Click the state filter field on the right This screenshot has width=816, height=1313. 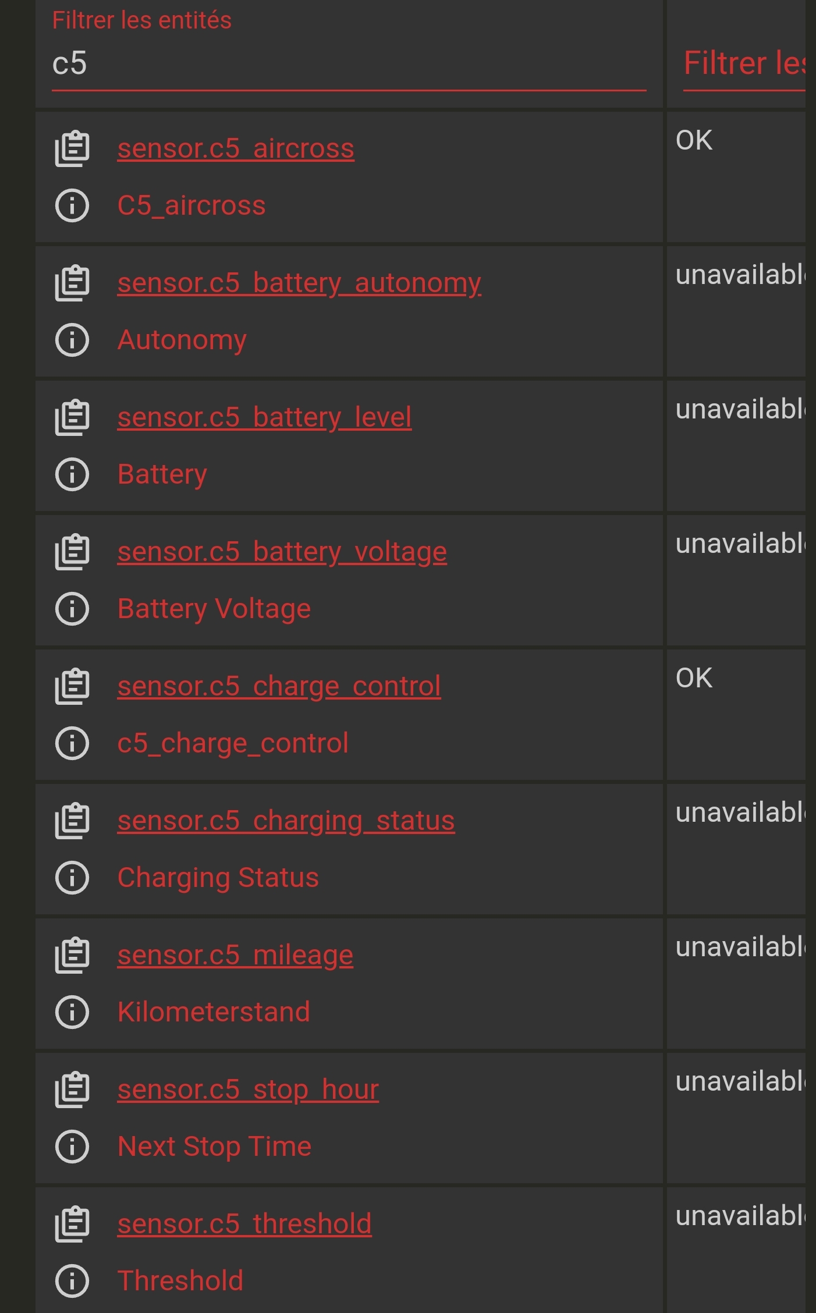(744, 64)
